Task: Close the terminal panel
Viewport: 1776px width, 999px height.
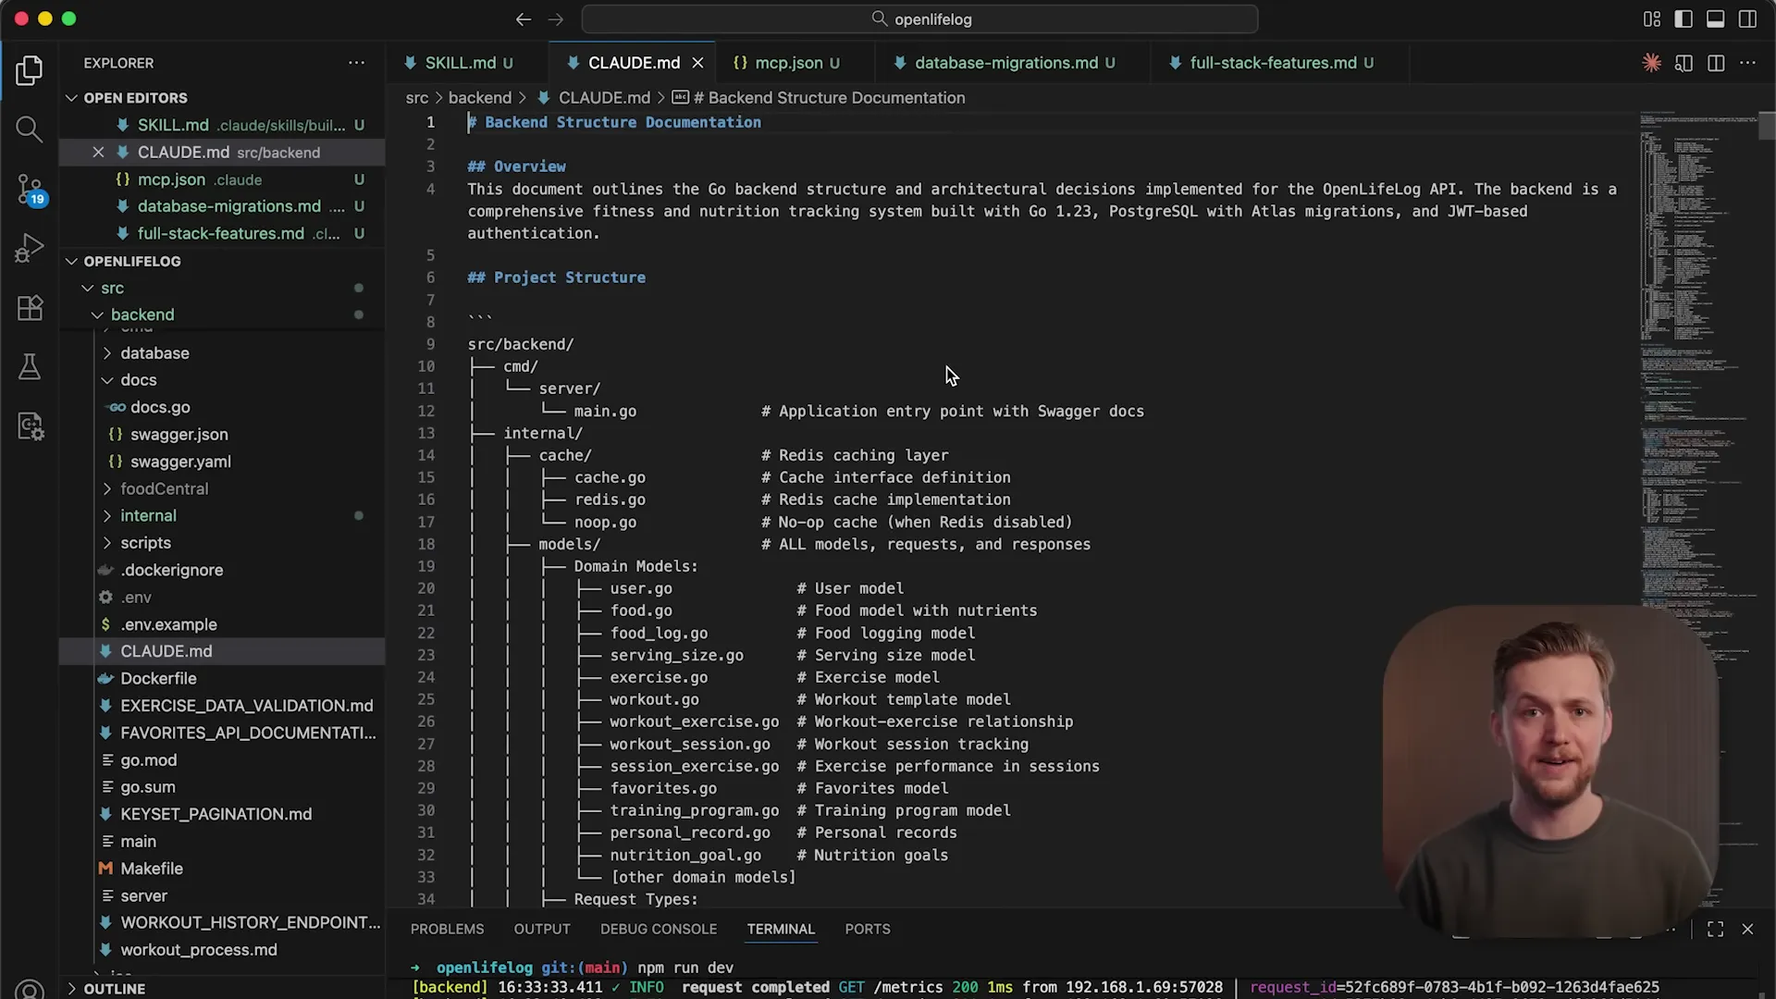Action: point(1747,929)
